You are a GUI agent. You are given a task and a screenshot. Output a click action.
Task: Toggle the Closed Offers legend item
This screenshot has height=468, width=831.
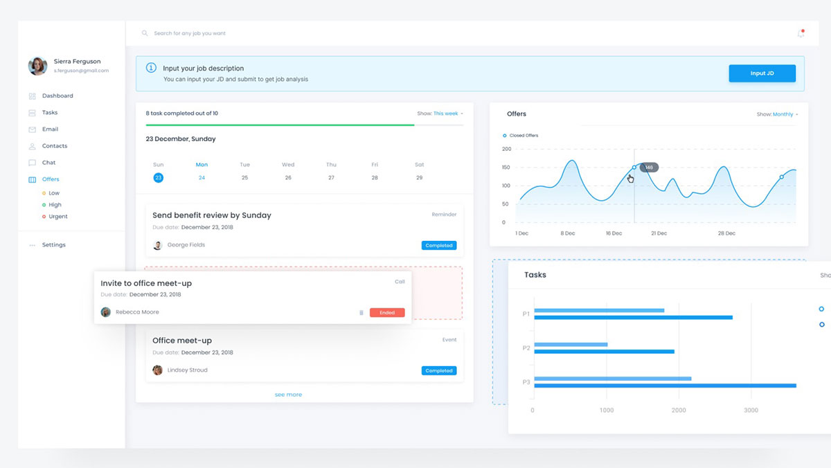pyautogui.click(x=518, y=135)
